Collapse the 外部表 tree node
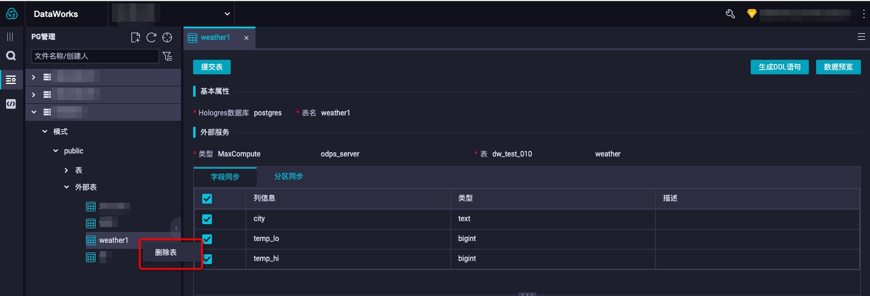The height and width of the screenshot is (296, 870). coord(67,187)
